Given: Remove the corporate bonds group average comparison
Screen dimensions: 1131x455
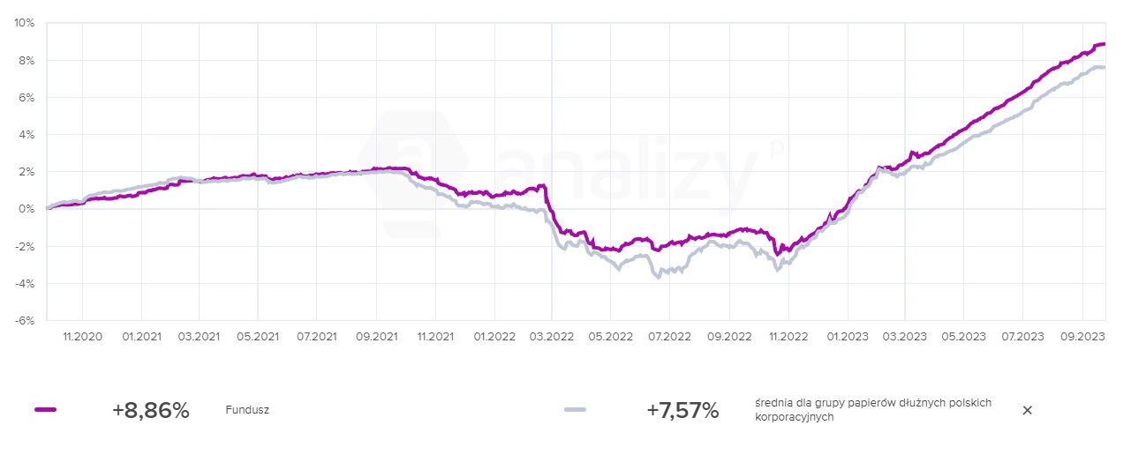Looking at the screenshot, I should (x=1027, y=410).
